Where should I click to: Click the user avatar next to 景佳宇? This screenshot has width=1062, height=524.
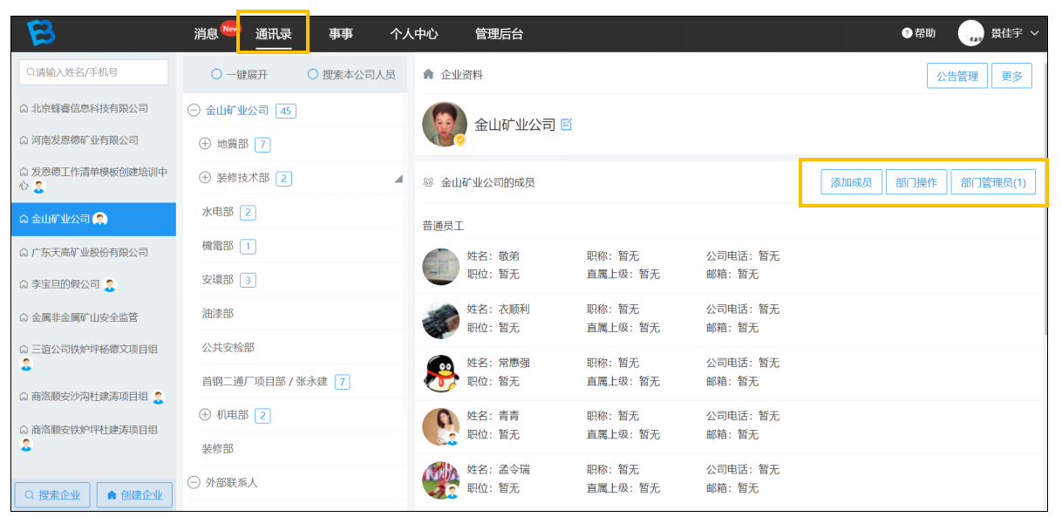pyautogui.click(x=970, y=33)
